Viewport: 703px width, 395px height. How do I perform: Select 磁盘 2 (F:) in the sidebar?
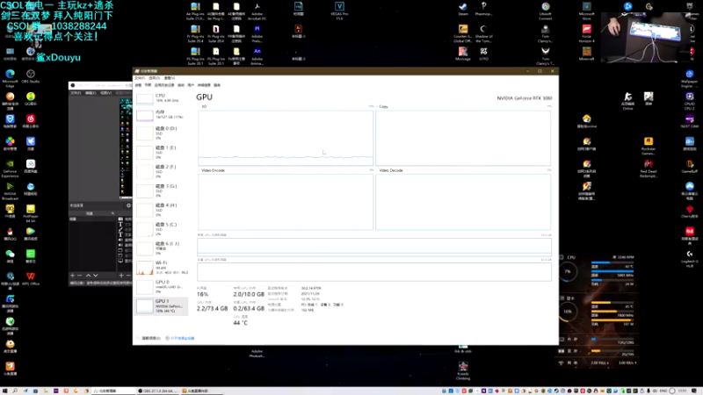coord(162,171)
